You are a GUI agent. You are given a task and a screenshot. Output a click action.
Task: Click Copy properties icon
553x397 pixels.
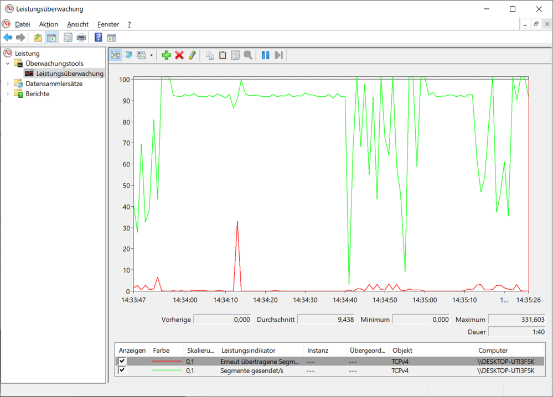pos(210,55)
